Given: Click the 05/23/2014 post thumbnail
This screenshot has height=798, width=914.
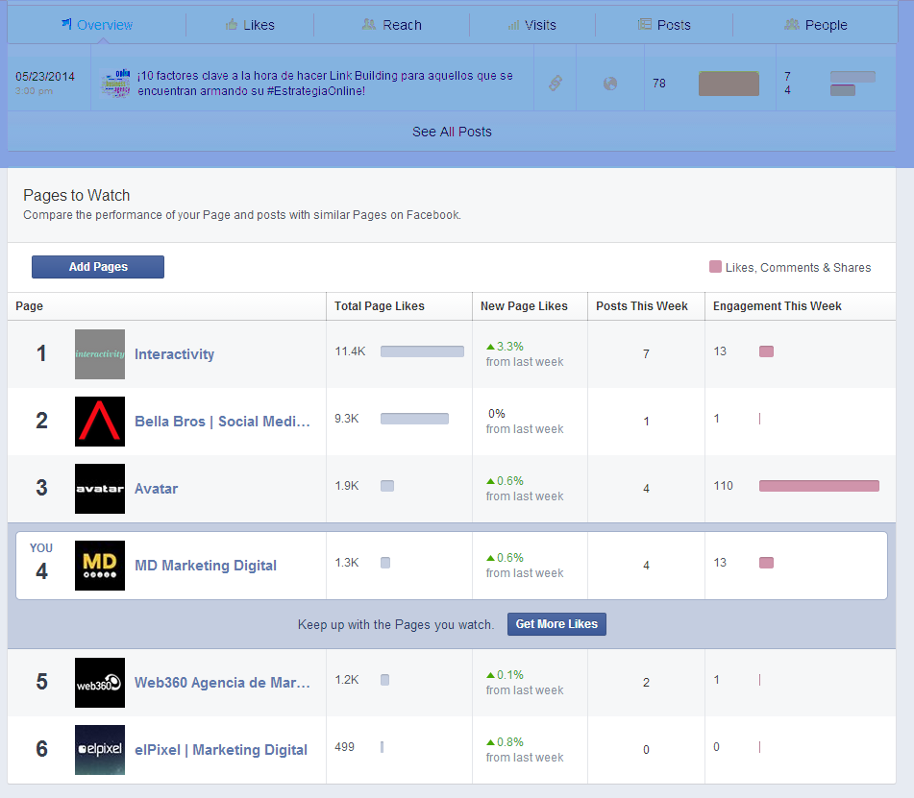Looking at the screenshot, I should click(x=114, y=84).
